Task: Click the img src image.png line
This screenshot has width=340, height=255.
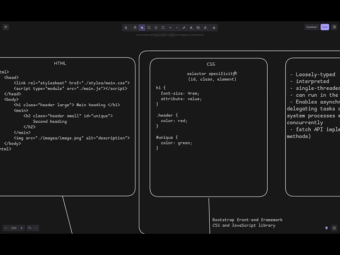Action: (72, 138)
